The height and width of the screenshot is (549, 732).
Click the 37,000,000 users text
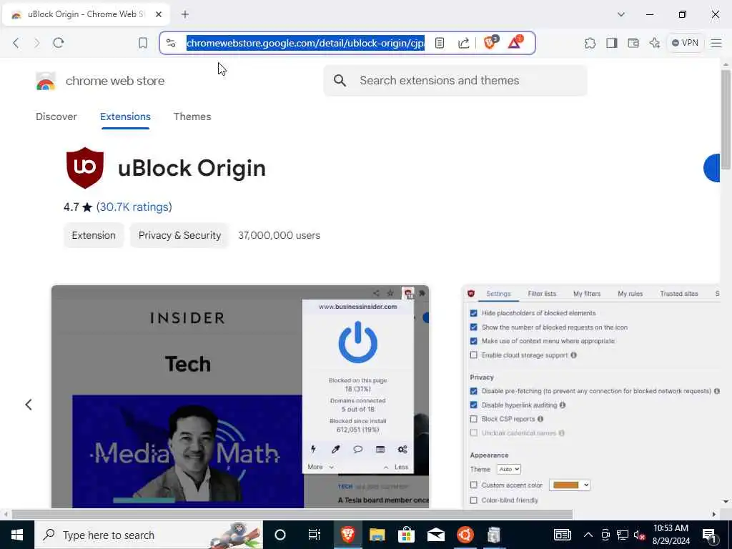pyautogui.click(x=280, y=235)
